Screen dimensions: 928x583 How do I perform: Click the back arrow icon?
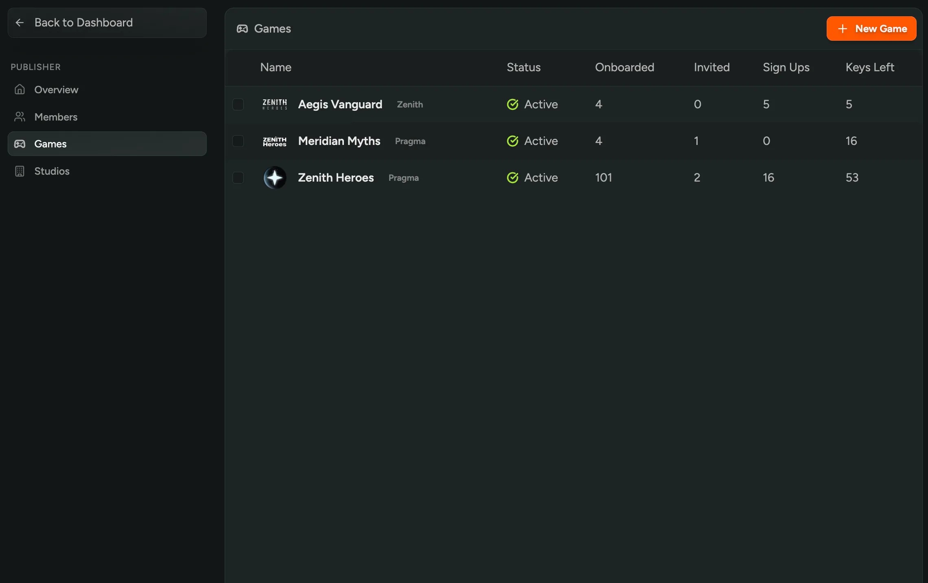coord(20,23)
